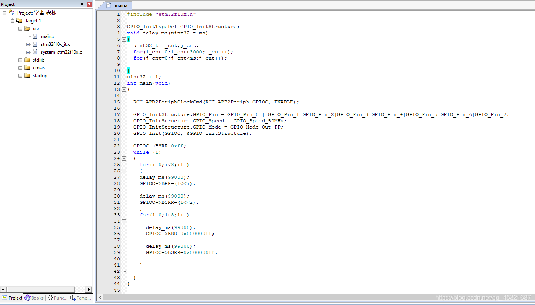Click void delay_ms(uint32_t ms) line
Image resolution: width=535 pixels, height=305 pixels.
point(167,33)
